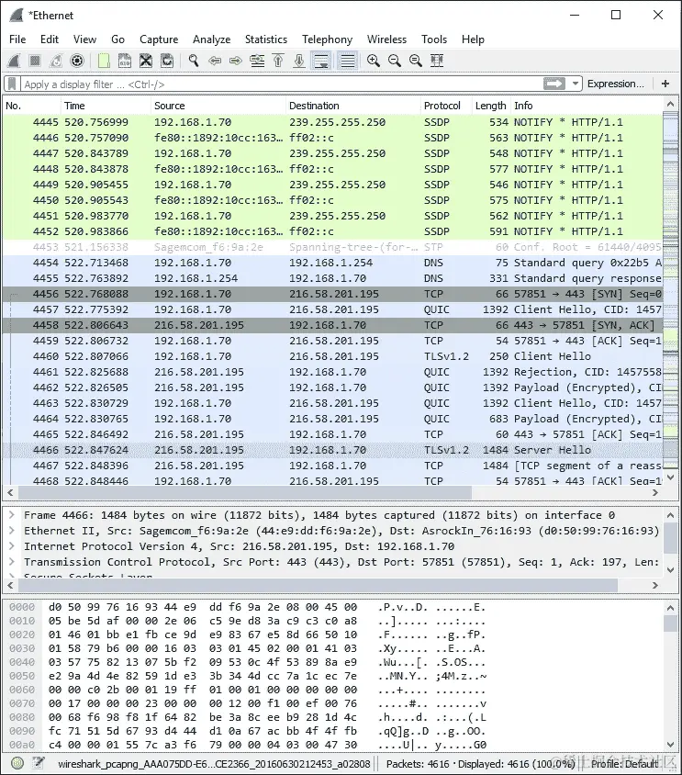682x775 pixels.
Task: Open display filter bookmarks
Action: point(12,84)
